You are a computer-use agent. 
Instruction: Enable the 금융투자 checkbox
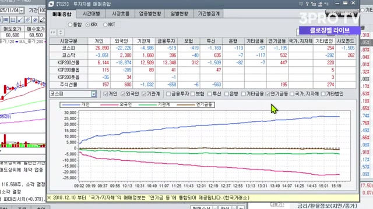click(x=168, y=94)
